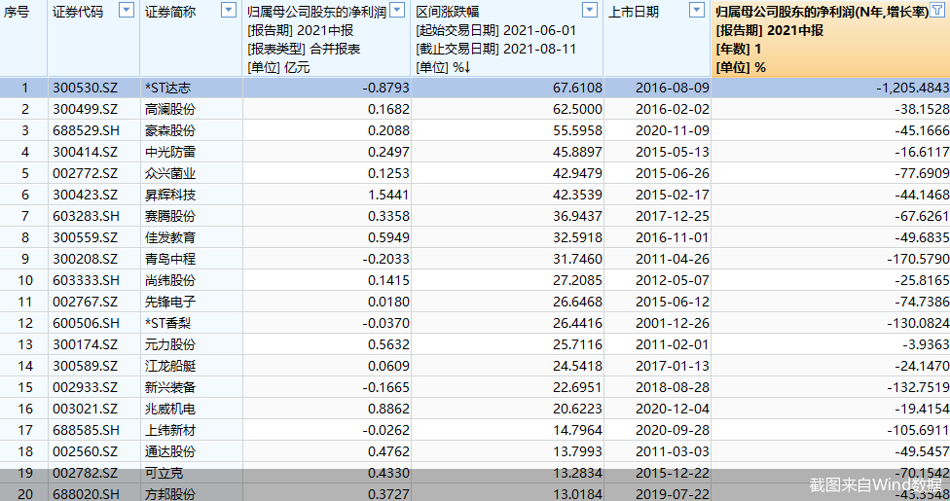Click the security name 上纬新材
This screenshot has width=950, height=501.
[170, 430]
